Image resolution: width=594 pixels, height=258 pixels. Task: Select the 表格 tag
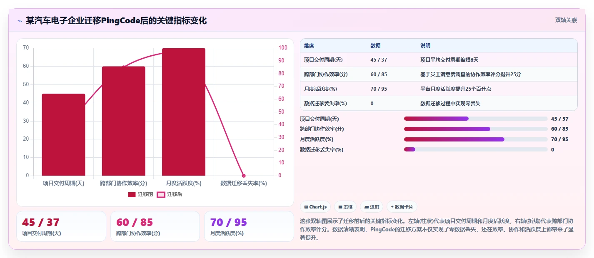tap(345, 207)
